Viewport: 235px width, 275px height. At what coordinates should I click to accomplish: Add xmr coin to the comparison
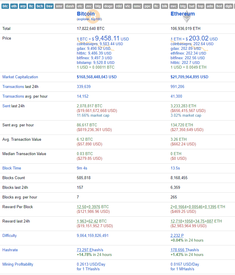coord(59,6)
